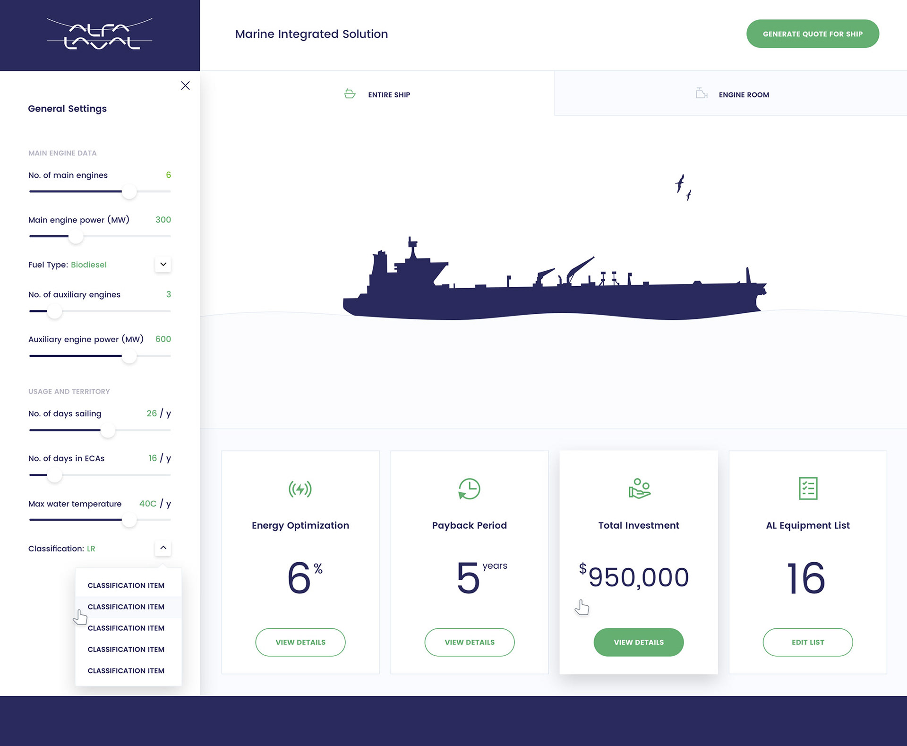Screen dimensions: 907x746
Task: Adjust the Auxiliary engine power slider
Action: coord(129,356)
